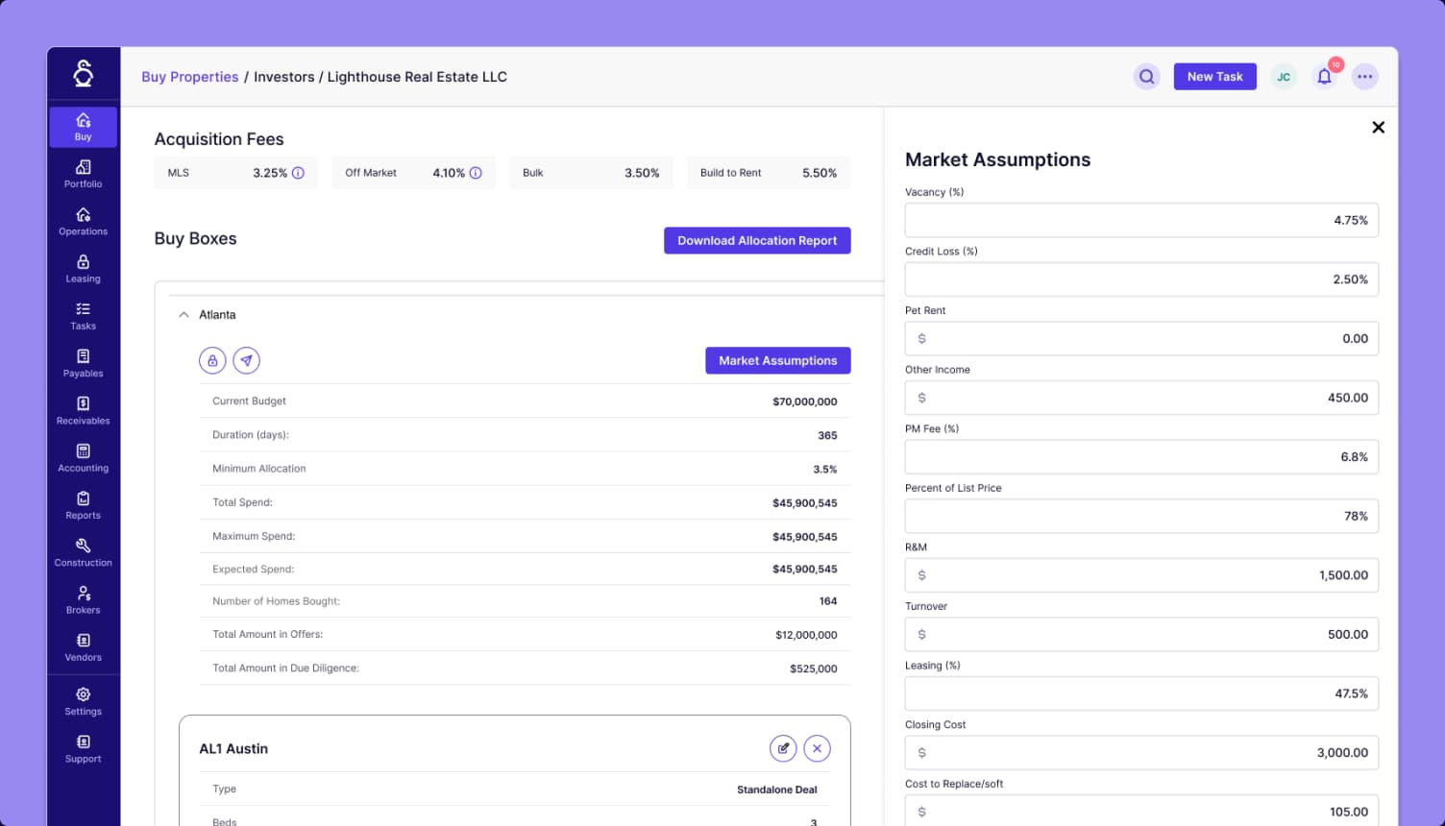This screenshot has width=1445, height=826.
Task: Toggle the lock icon for Atlanta
Action: click(212, 360)
